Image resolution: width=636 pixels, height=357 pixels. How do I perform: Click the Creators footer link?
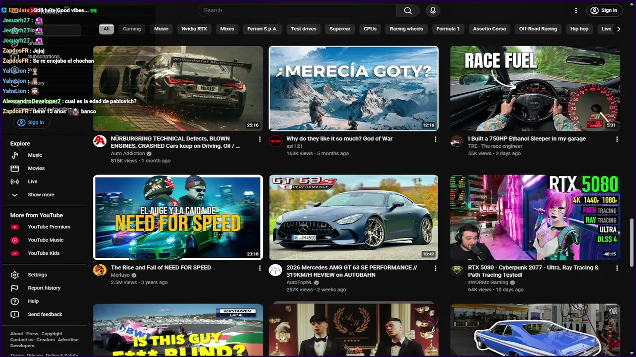tap(46, 340)
